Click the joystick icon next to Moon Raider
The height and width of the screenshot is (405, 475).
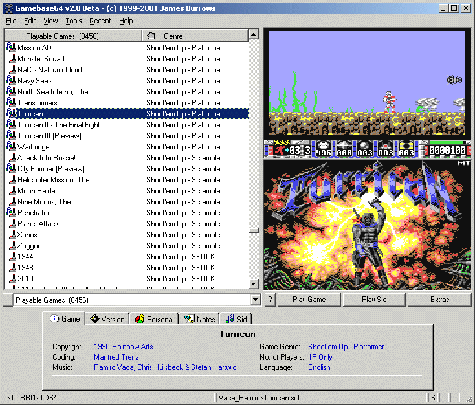[x=12, y=191]
